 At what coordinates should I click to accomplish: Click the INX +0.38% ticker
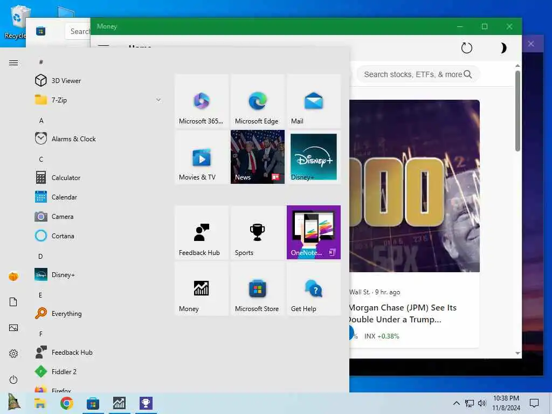pos(382,336)
